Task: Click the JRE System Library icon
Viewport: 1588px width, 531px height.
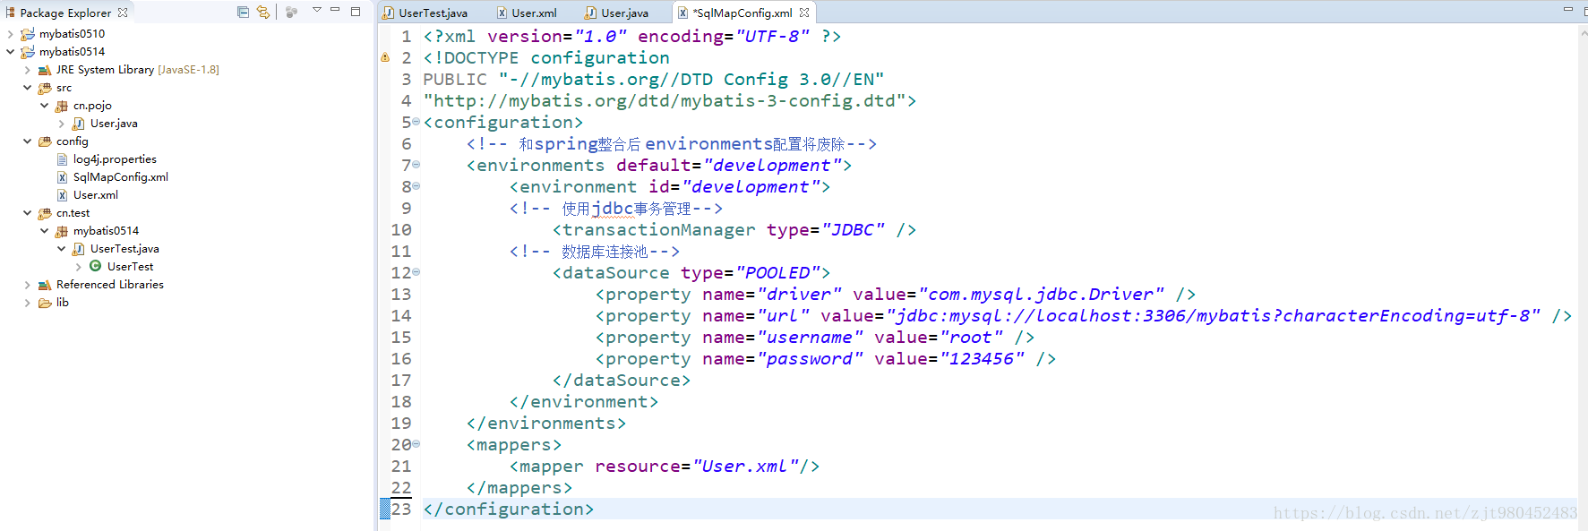Action: click(45, 70)
